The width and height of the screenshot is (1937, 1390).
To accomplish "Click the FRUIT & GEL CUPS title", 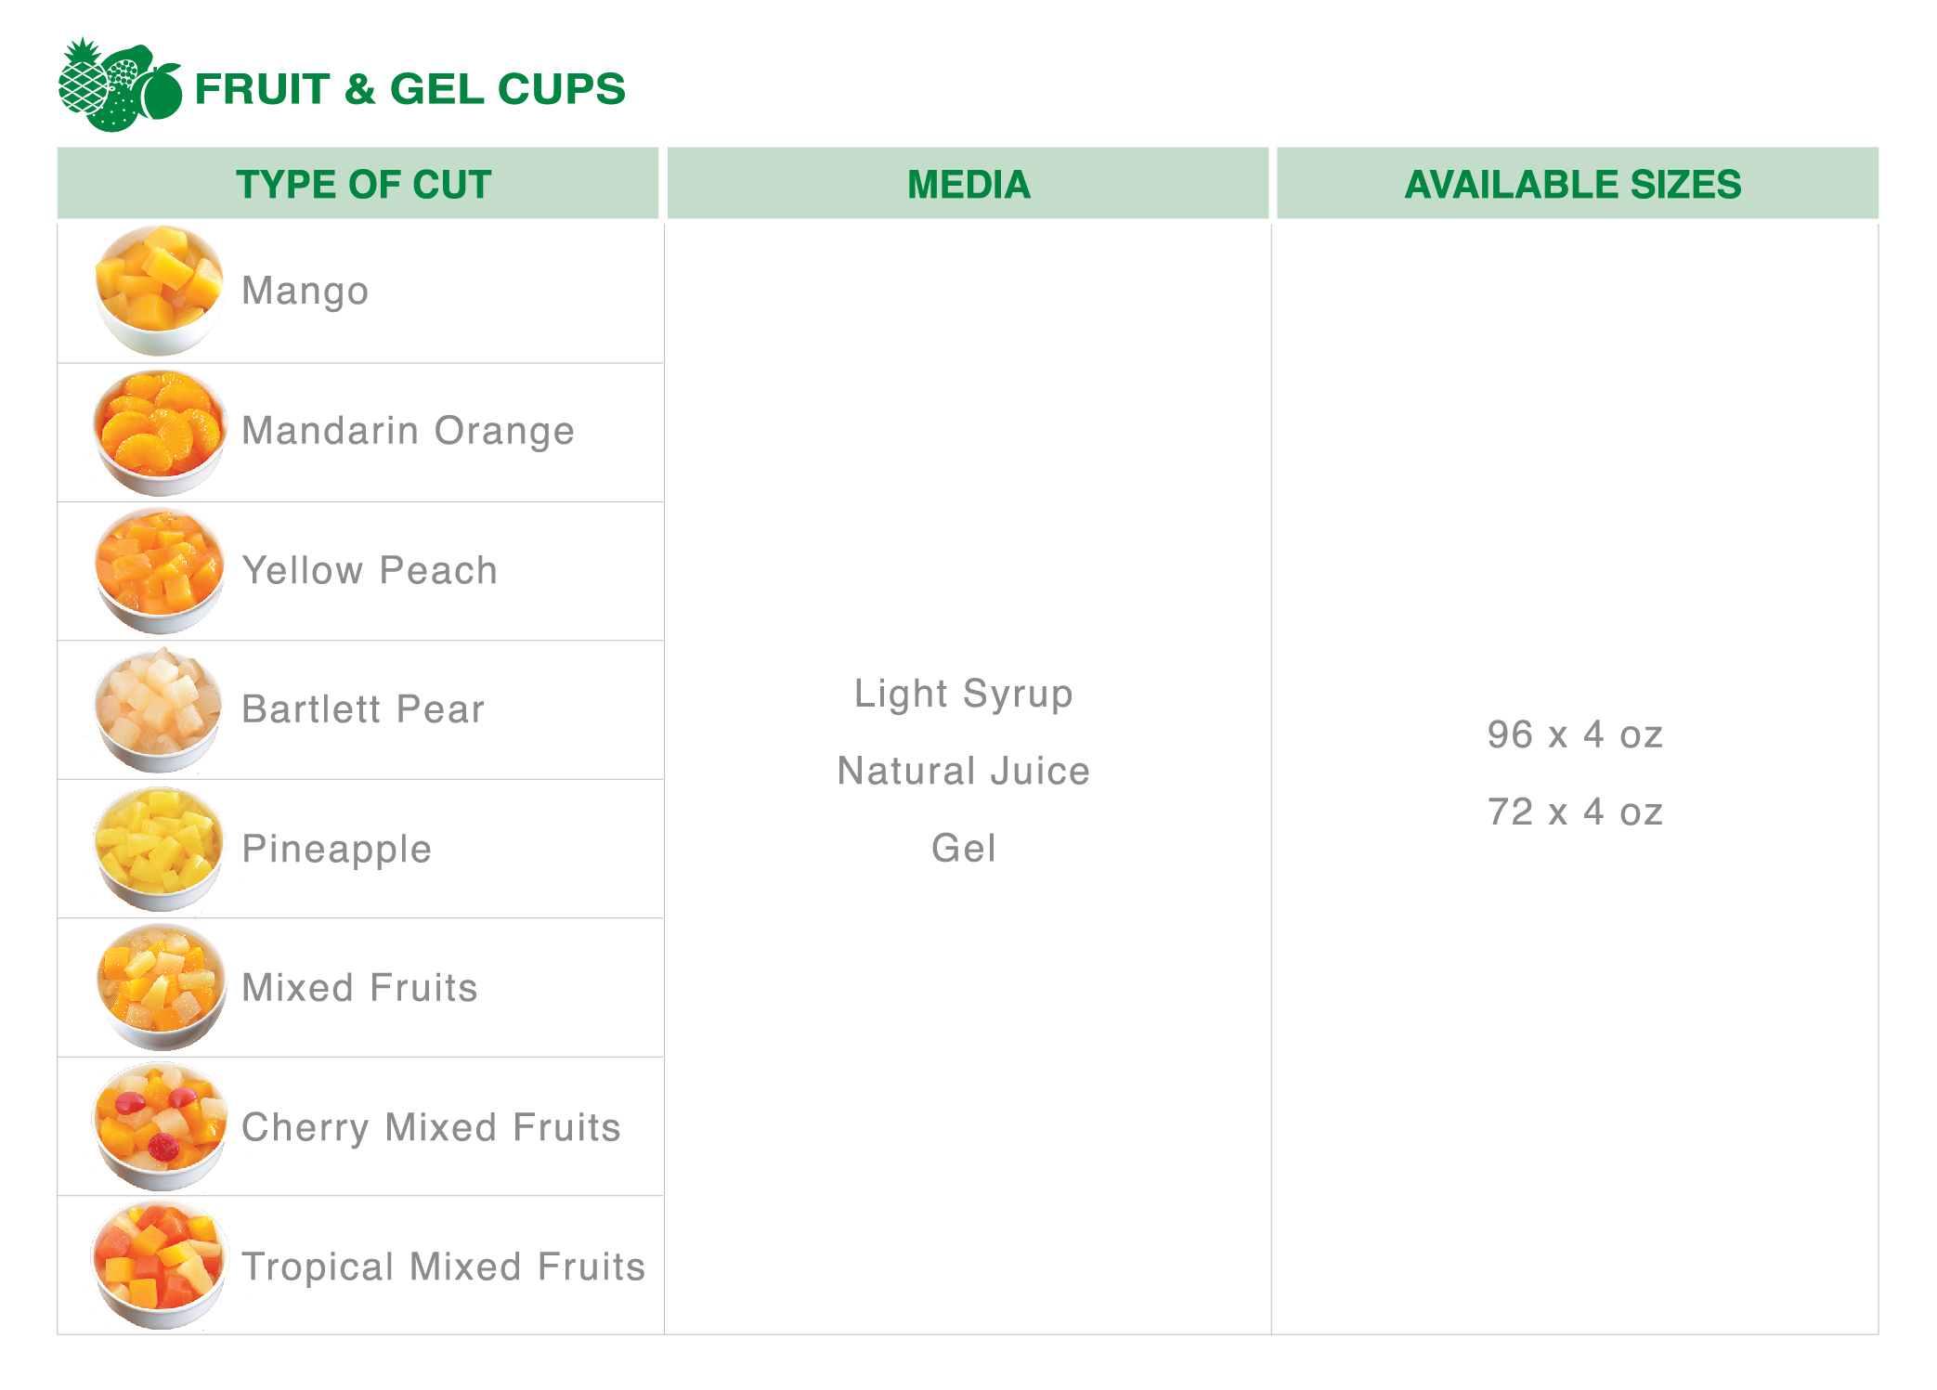I will (x=409, y=89).
